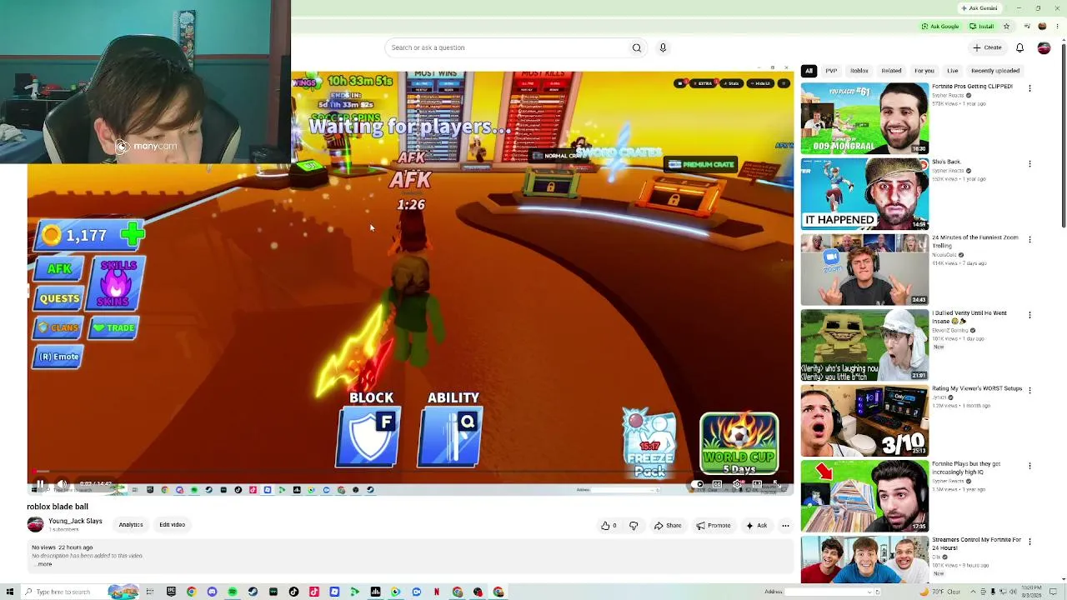Bookmark this page with the star

(x=1006, y=27)
